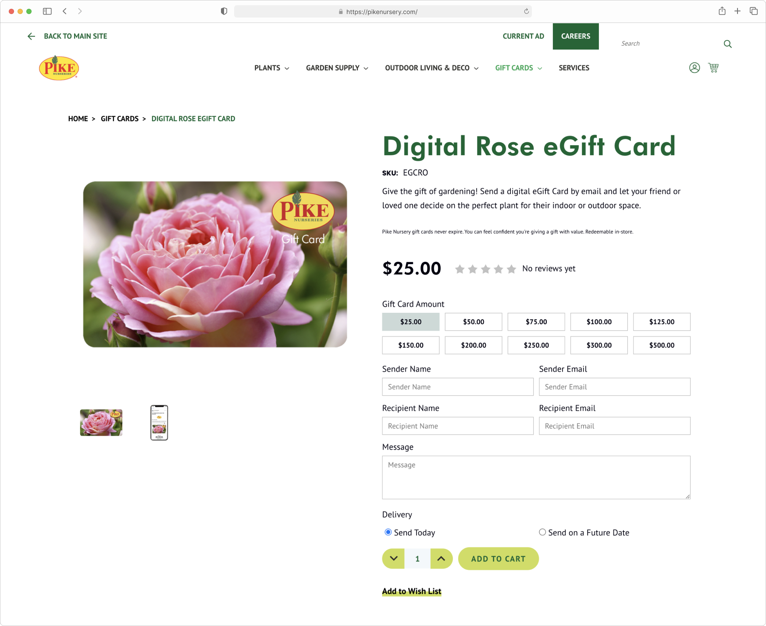Expand the Outdoor Living & Deco menu
766x626 pixels.
click(x=432, y=68)
